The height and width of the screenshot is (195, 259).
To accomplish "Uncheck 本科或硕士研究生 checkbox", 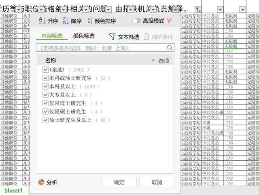I will pos(45,78).
